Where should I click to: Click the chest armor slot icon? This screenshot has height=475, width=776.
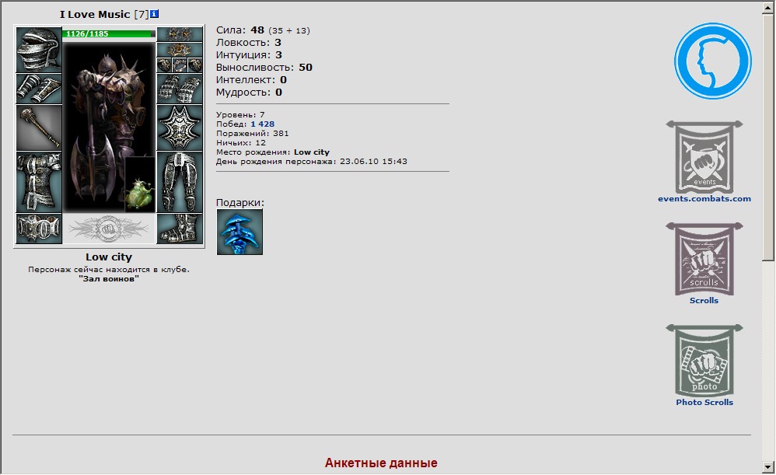(39, 182)
